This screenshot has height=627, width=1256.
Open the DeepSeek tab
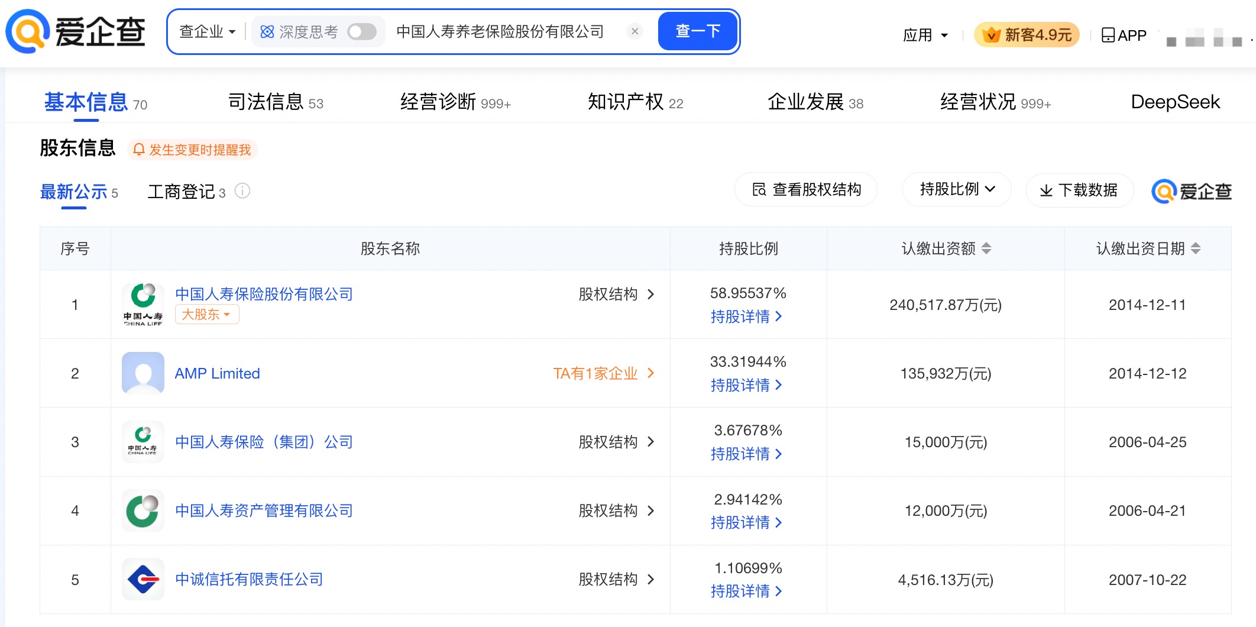click(1176, 102)
